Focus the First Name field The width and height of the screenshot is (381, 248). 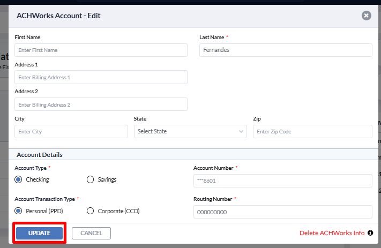(x=101, y=50)
